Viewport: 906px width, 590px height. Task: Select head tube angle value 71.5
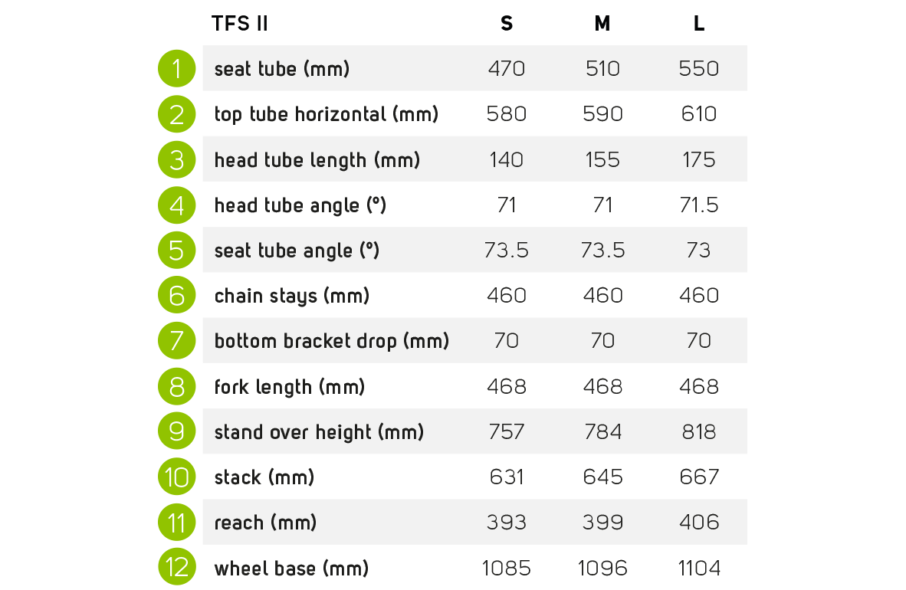tap(699, 205)
